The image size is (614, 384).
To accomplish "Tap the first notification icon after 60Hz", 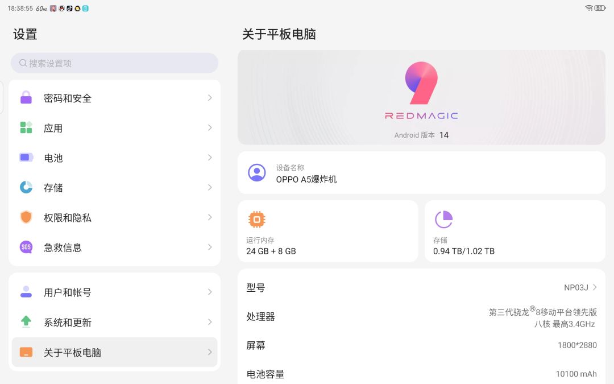I will (x=53, y=8).
